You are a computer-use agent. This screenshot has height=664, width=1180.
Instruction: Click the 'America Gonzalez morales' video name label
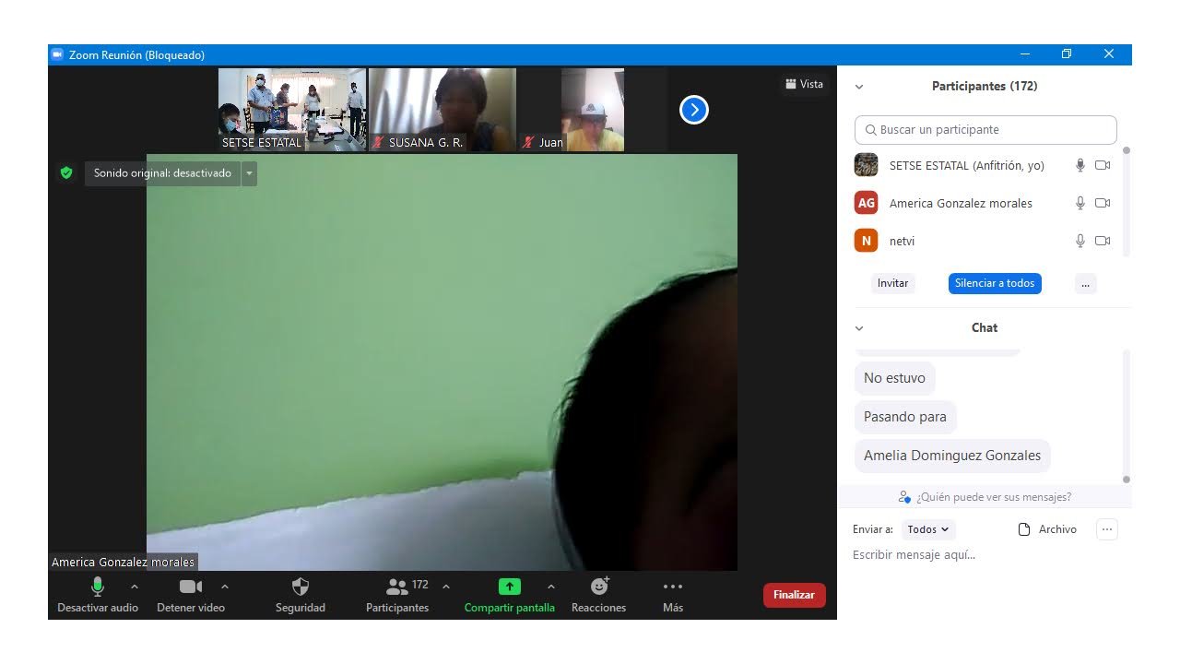pyautogui.click(x=123, y=562)
